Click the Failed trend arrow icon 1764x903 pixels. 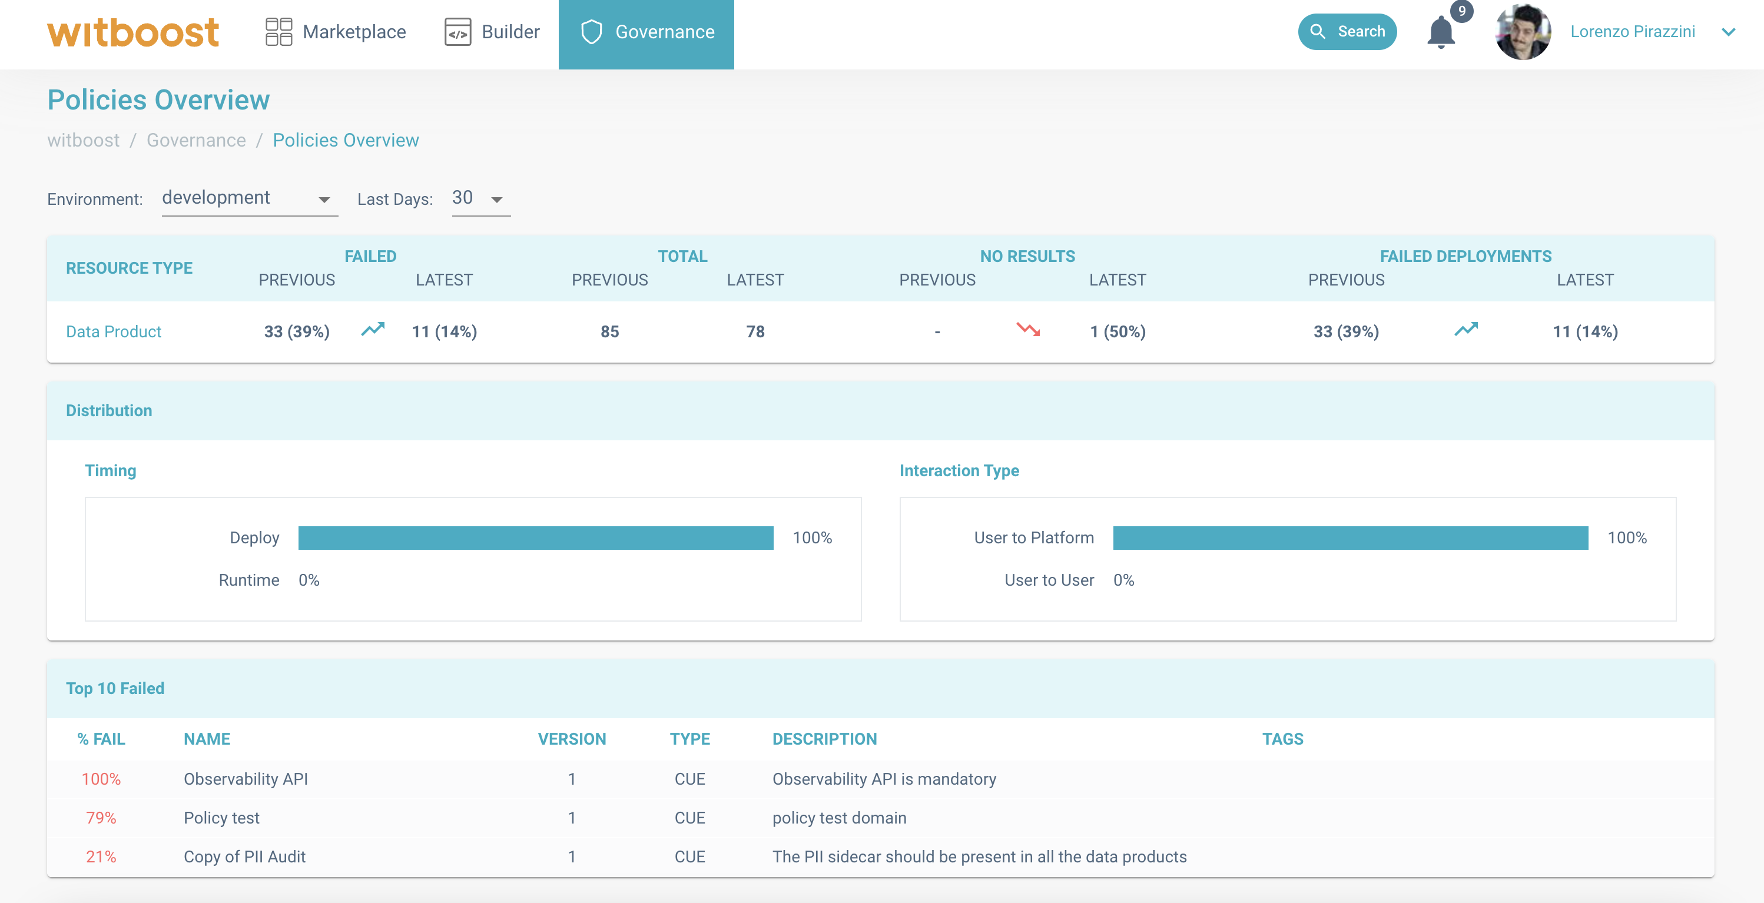click(373, 330)
